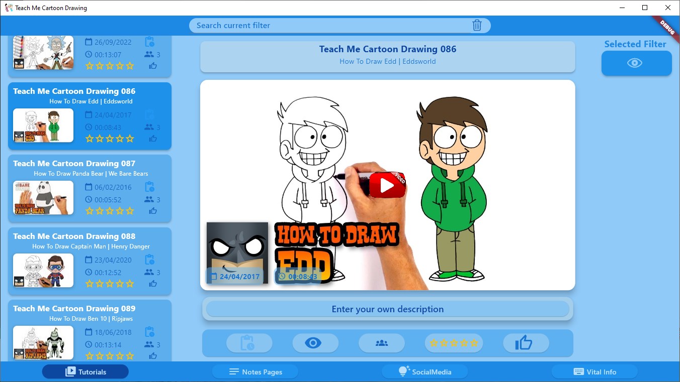Image resolution: width=680 pixels, height=382 pixels.
Task: Click the star rating on card 086
Action: coord(110,139)
